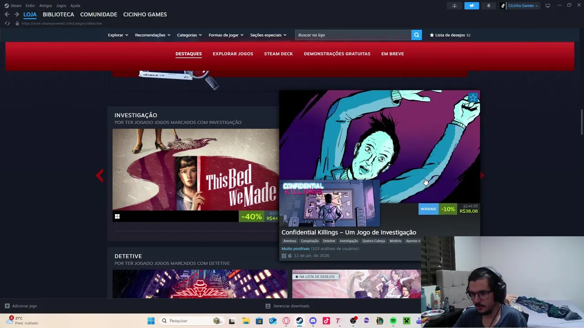Open TikTok from the taskbar

pyautogui.click(x=326, y=321)
